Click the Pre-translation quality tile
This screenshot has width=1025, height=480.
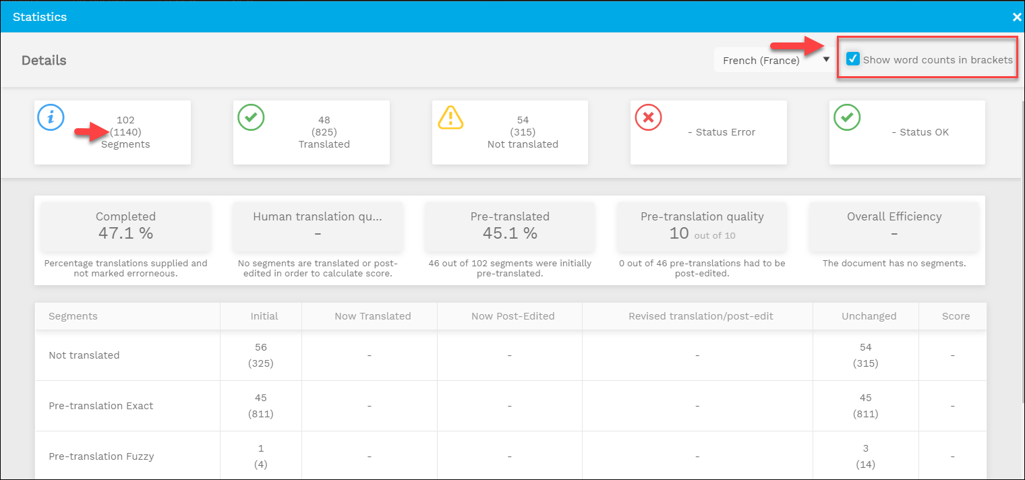[702, 226]
